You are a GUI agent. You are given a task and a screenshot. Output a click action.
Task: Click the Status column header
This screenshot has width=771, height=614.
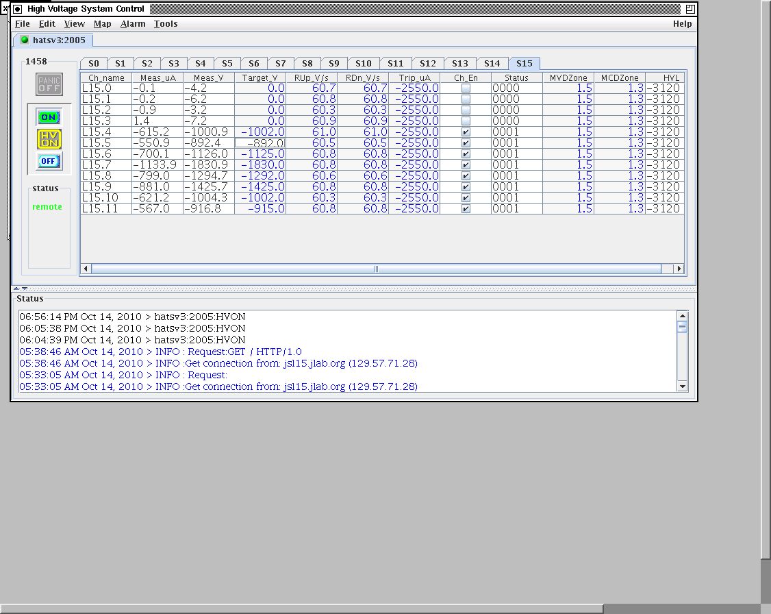pyautogui.click(x=517, y=77)
